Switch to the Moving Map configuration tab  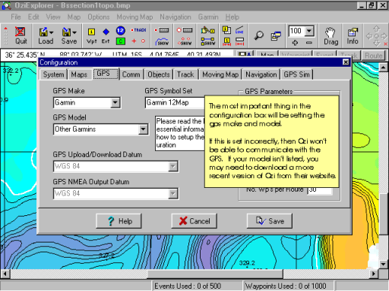point(220,74)
